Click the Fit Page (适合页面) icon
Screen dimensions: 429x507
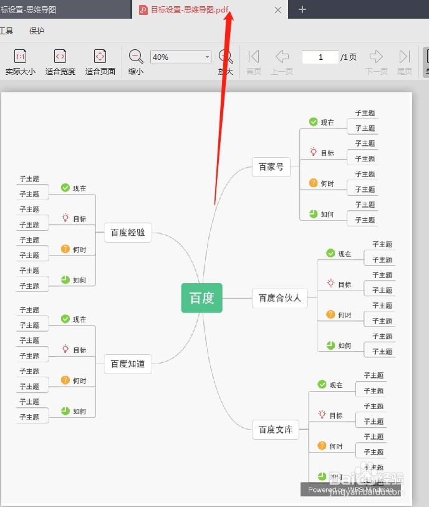100,57
